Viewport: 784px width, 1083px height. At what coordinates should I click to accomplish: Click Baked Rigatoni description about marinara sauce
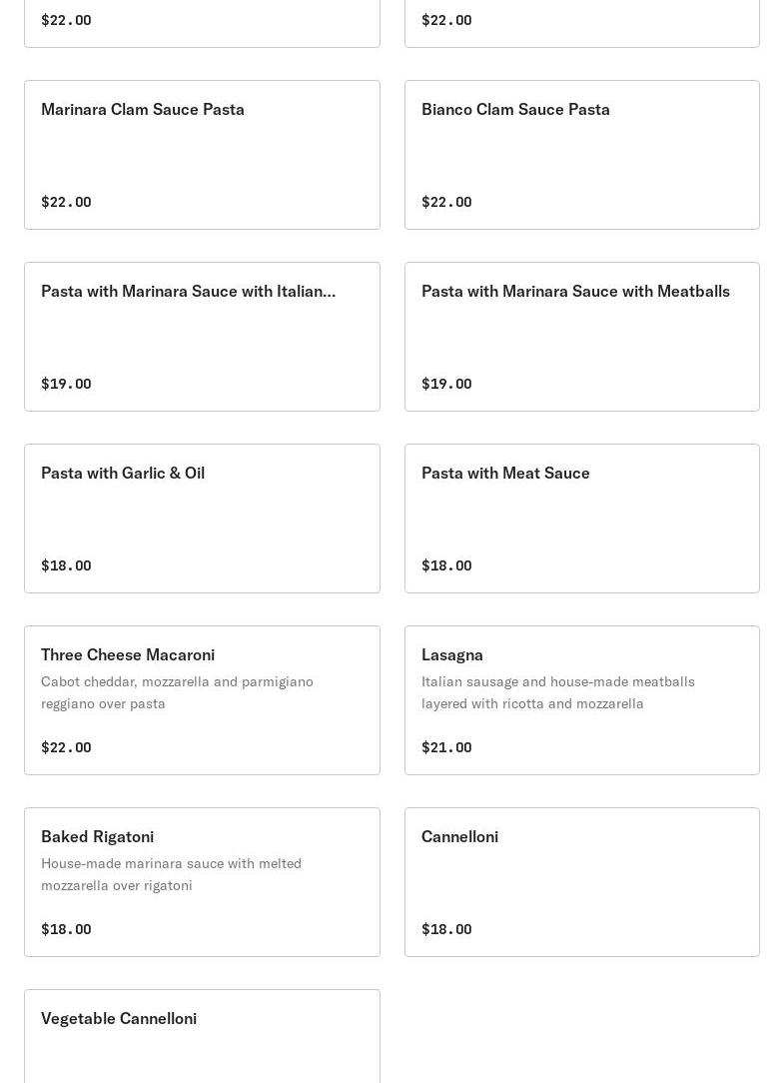pos(171,874)
